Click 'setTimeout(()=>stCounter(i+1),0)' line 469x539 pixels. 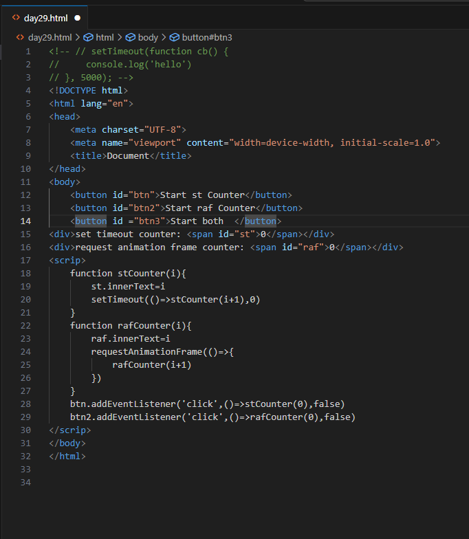pyautogui.click(x=176, y=300)
